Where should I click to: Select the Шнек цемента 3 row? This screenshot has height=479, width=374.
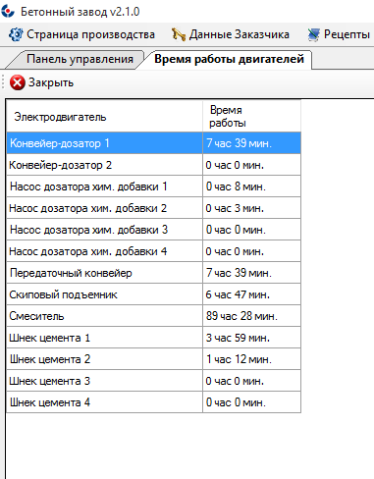[153, 381]
